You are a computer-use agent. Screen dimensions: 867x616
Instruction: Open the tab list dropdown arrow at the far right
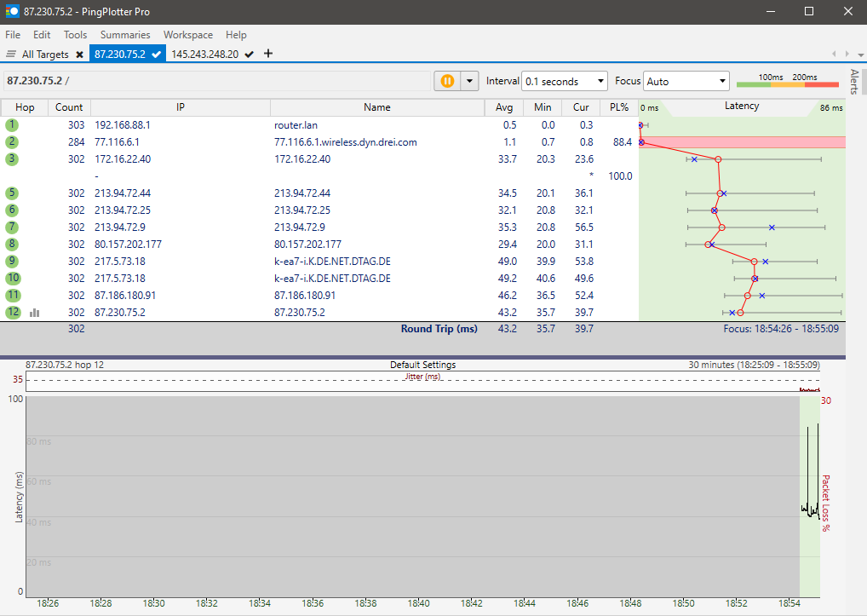tap(860, 55)
